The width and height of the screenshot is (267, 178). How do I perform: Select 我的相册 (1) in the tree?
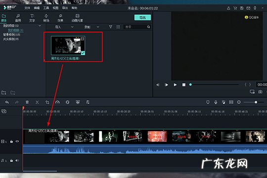[x=16, y=30]
